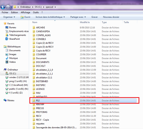The image size is (143, 129).
Task: Select the Vidéos library icon
Action: click(x=7, y=62)
